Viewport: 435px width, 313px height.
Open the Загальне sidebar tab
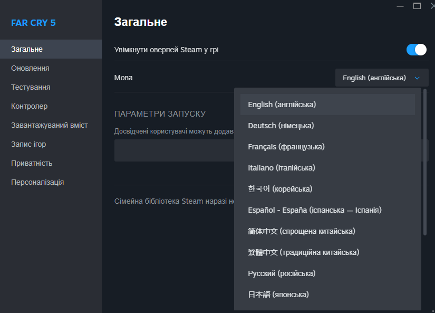coord(51,49)
